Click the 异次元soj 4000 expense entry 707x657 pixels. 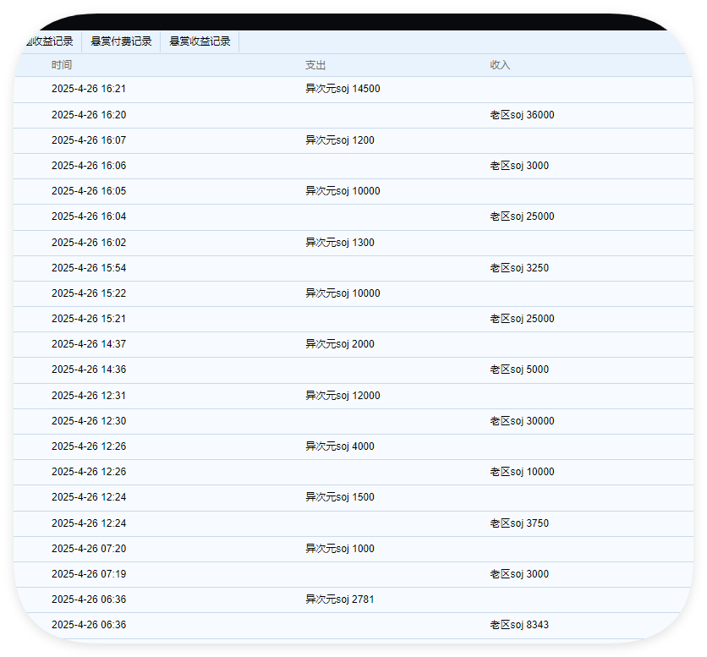(340, 446)
